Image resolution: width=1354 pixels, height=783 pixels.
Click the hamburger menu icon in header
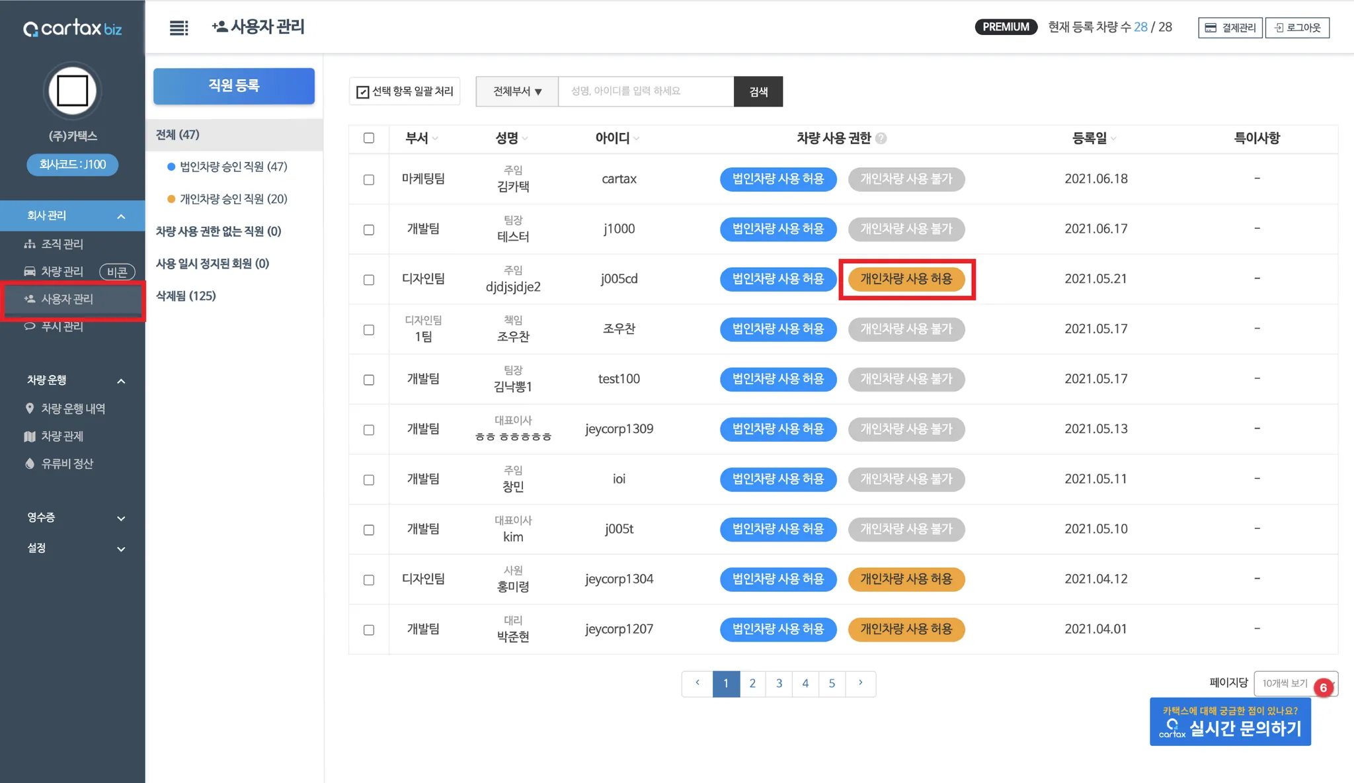click(x=179, y=27)
